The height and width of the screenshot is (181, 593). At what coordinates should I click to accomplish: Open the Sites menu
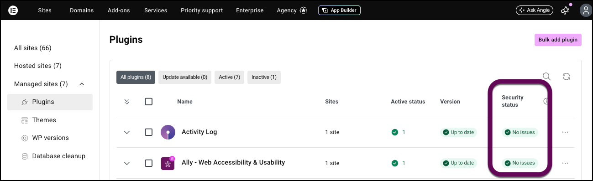(x=45, y=10)
